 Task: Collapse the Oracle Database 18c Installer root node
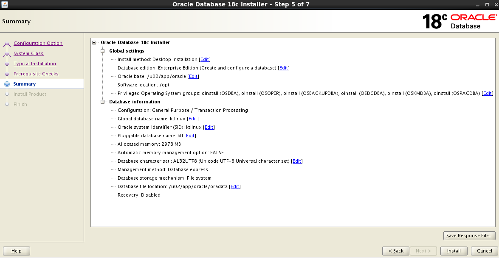[x=94, y=42]
